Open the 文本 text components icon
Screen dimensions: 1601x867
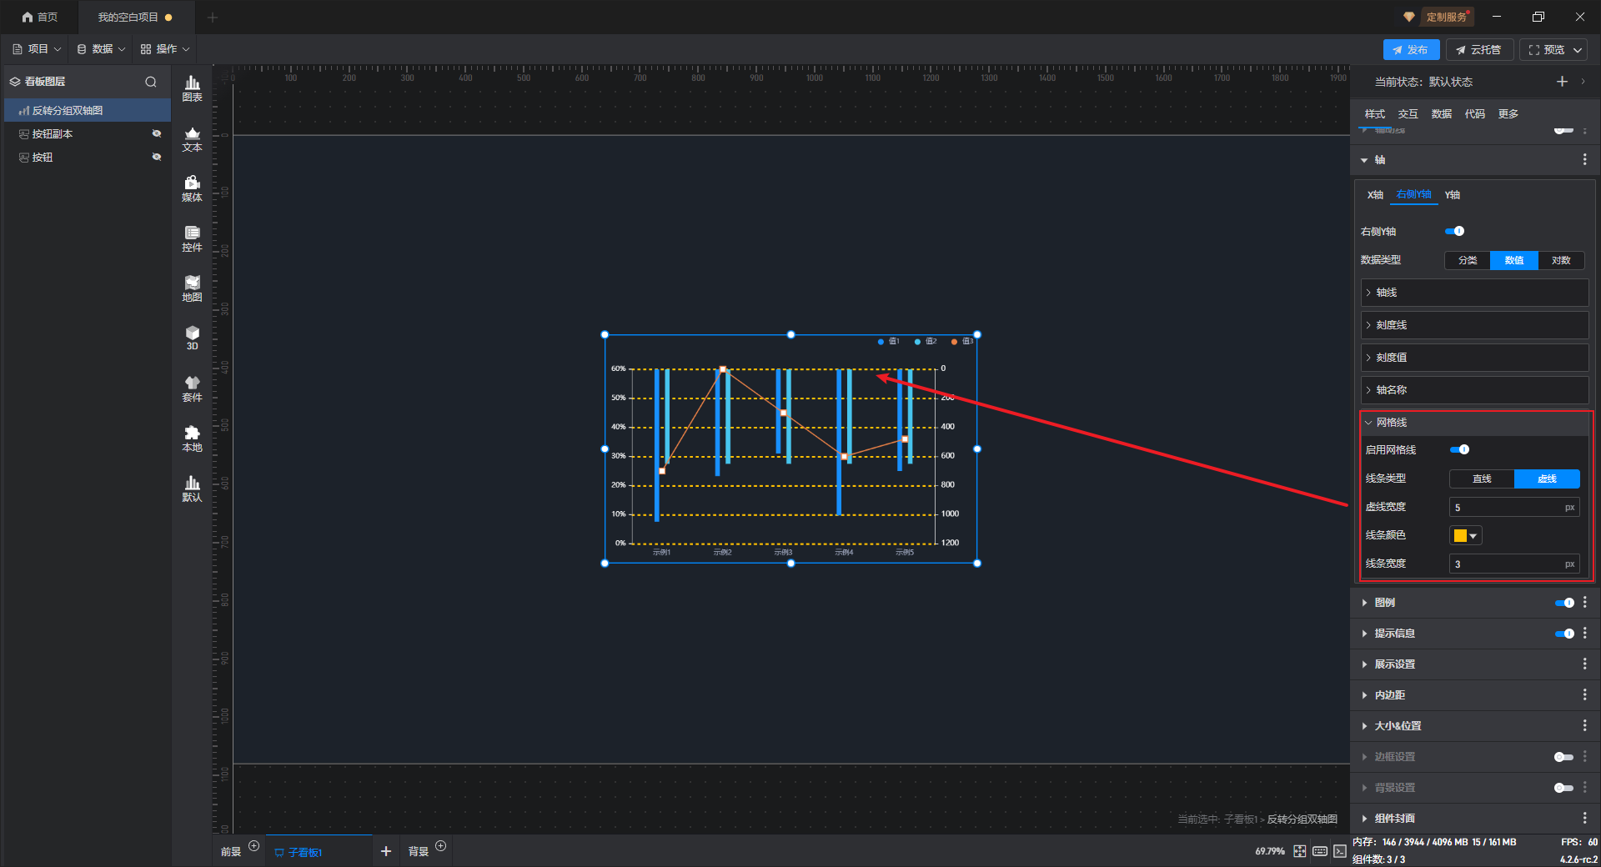pos(192,138)
